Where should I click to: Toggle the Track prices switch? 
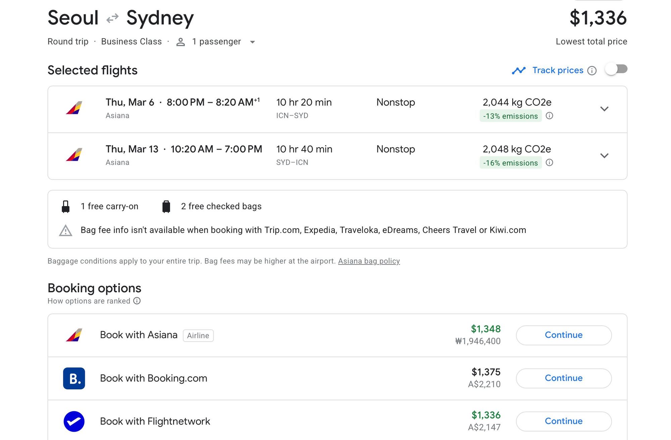tap(616, 69)
